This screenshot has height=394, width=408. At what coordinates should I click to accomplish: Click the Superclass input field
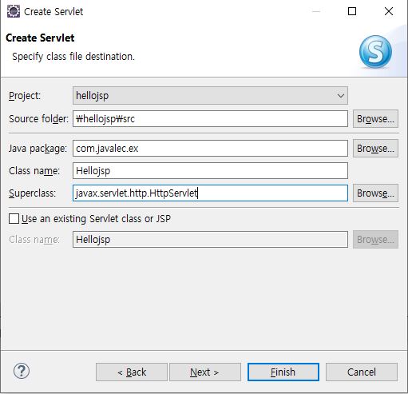[x=210, y=193]
